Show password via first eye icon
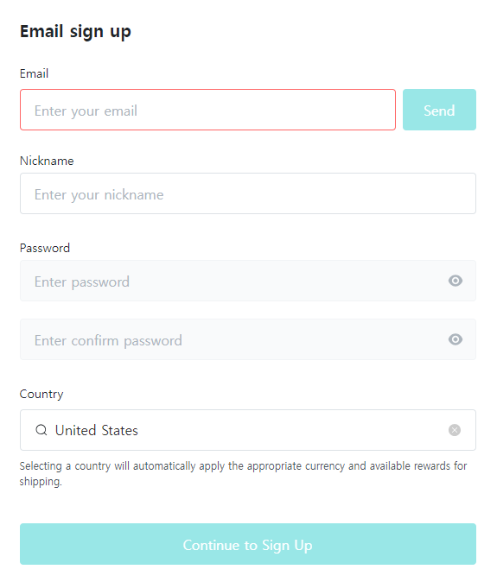This screenshot has width=497, height=582. click(455, 281)
